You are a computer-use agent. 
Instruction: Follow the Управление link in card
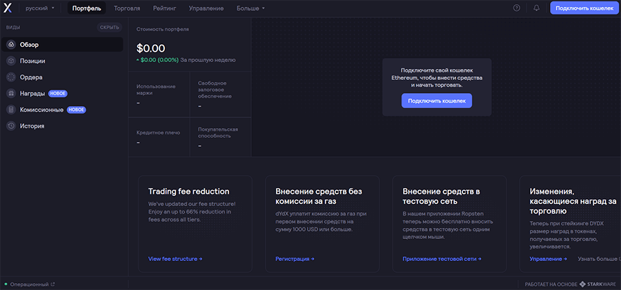click(548, 259)
